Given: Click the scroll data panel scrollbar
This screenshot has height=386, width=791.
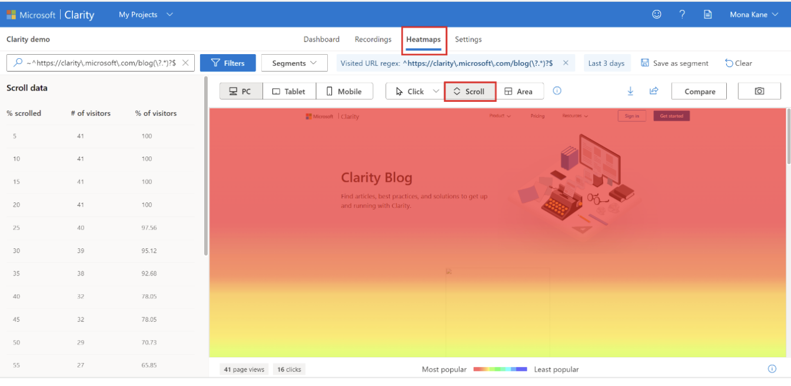Looking at the screenshot, I should (205, 166).
